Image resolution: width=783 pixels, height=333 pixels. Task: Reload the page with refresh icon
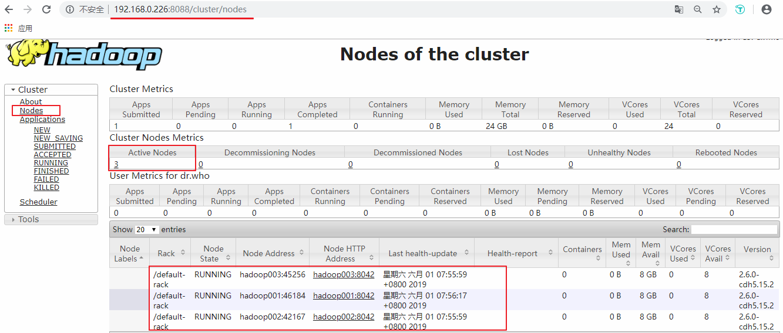(46, 9)
